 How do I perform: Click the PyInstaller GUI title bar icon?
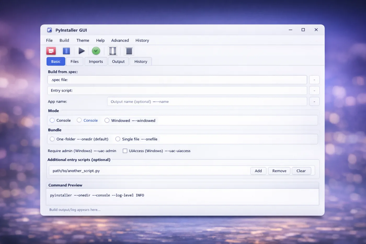pyautogui.click(x=49, y=30)
